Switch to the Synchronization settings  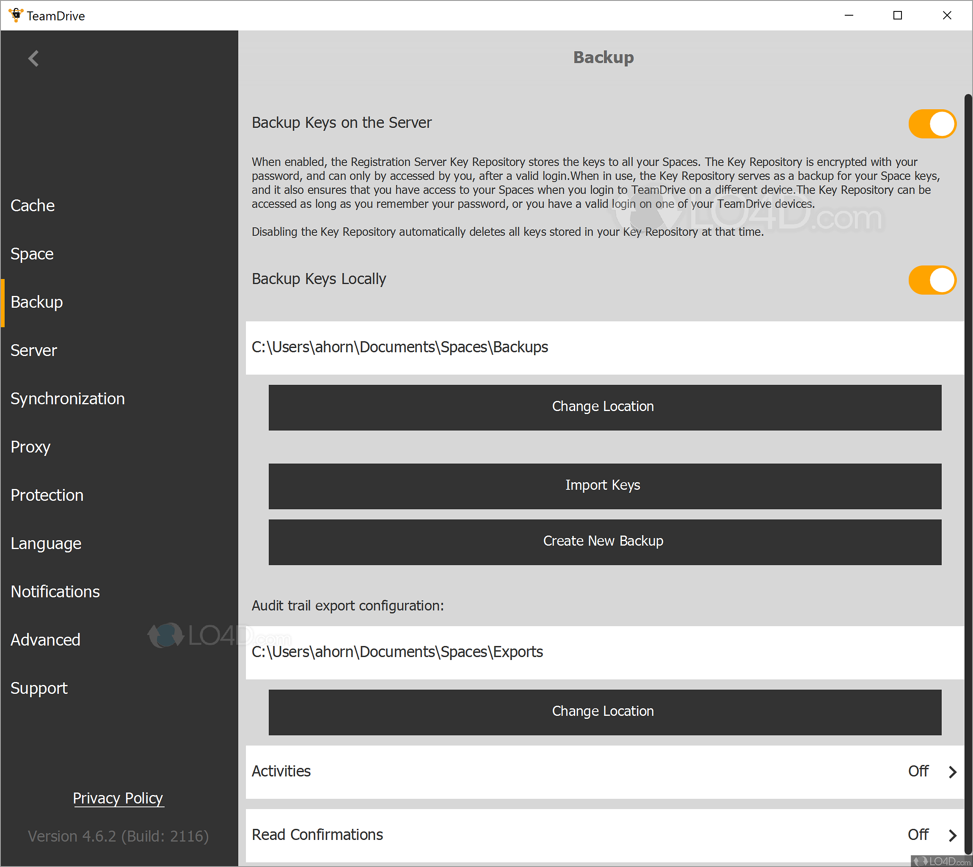tap(68, 399)
